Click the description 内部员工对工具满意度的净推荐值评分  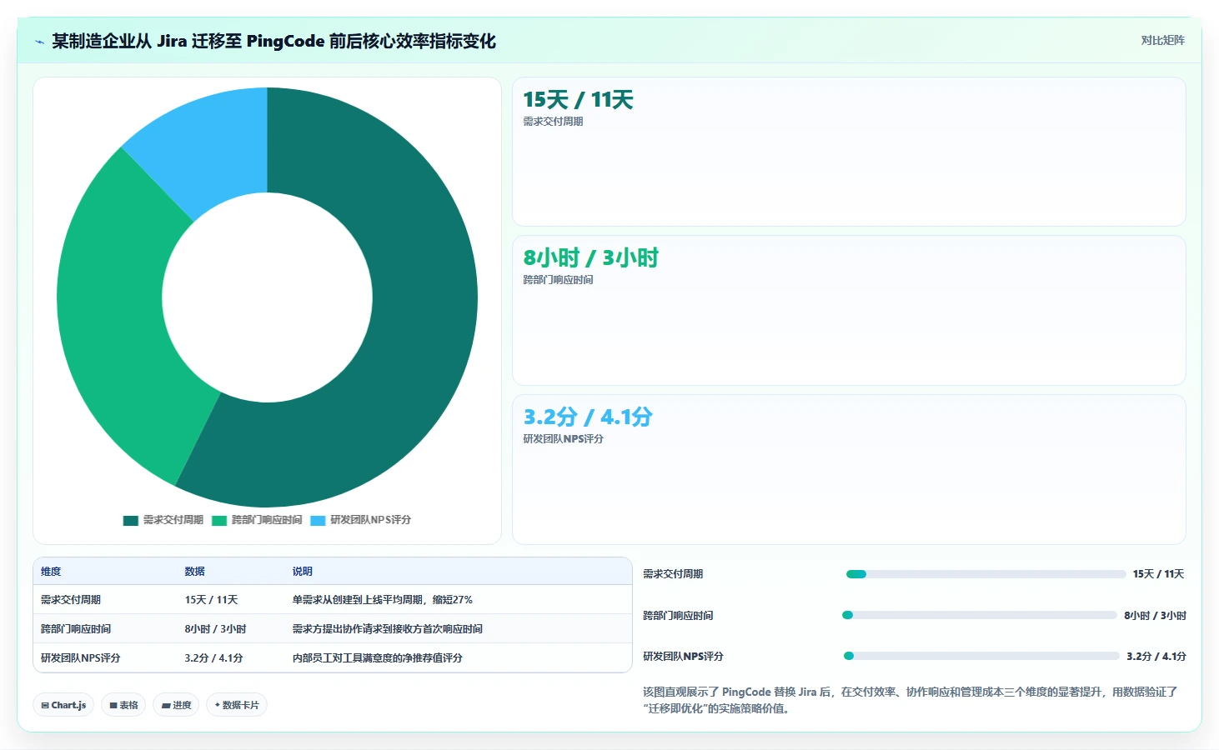(378, 658)
